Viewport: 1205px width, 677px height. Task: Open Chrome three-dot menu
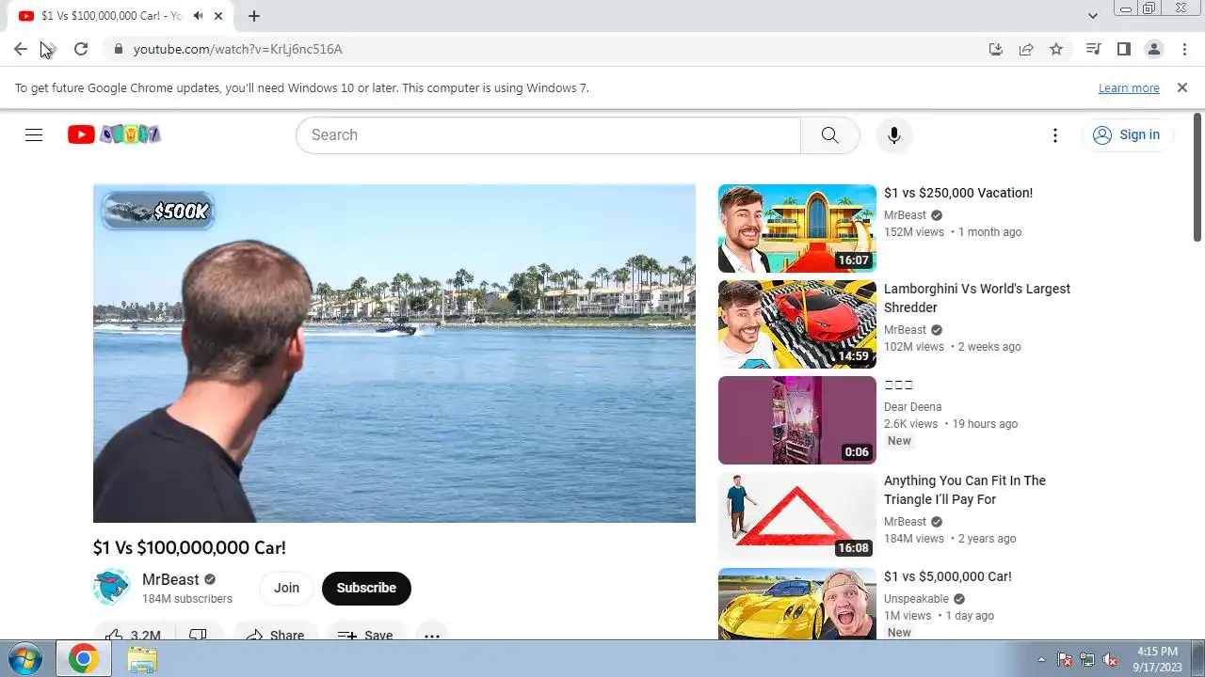pos(1184,49)
